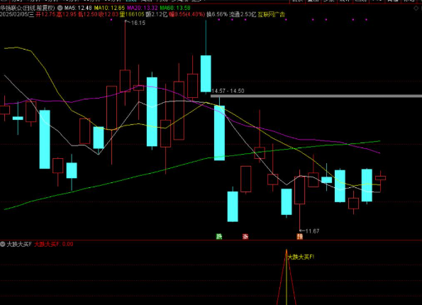Expand the 大跌大买F indicator settings circle
Image resolution: width=422 pixels, height=305 pixels.
coord(3,244)
